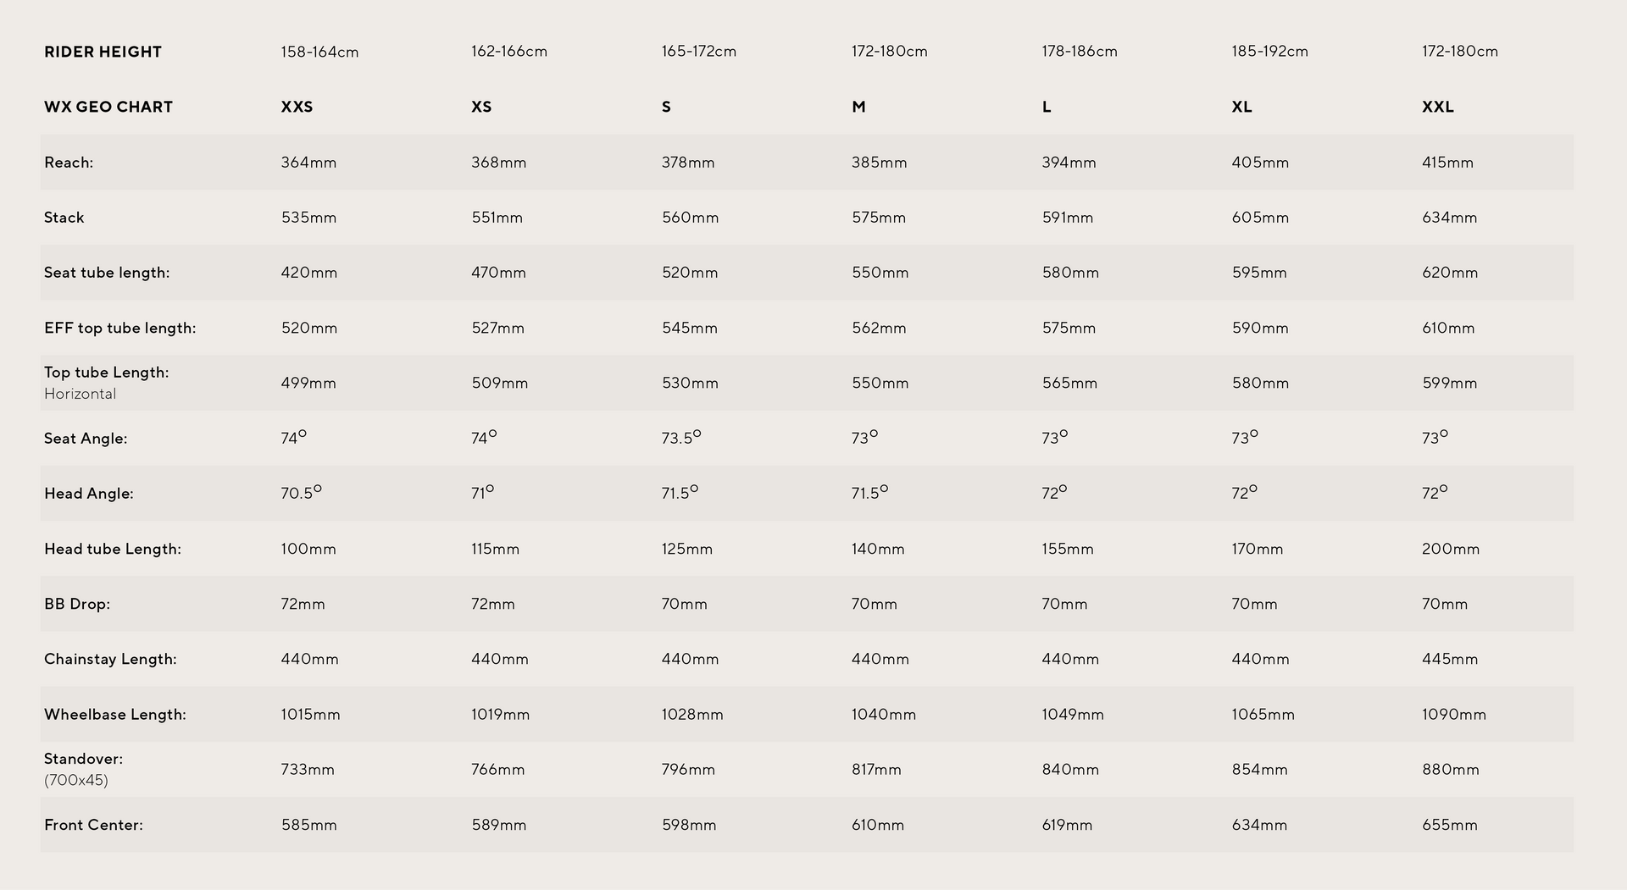The height and width of the screenshot is (890, 1627).
Task: Click the 70.5° head angle value
Action: [301, 493]
